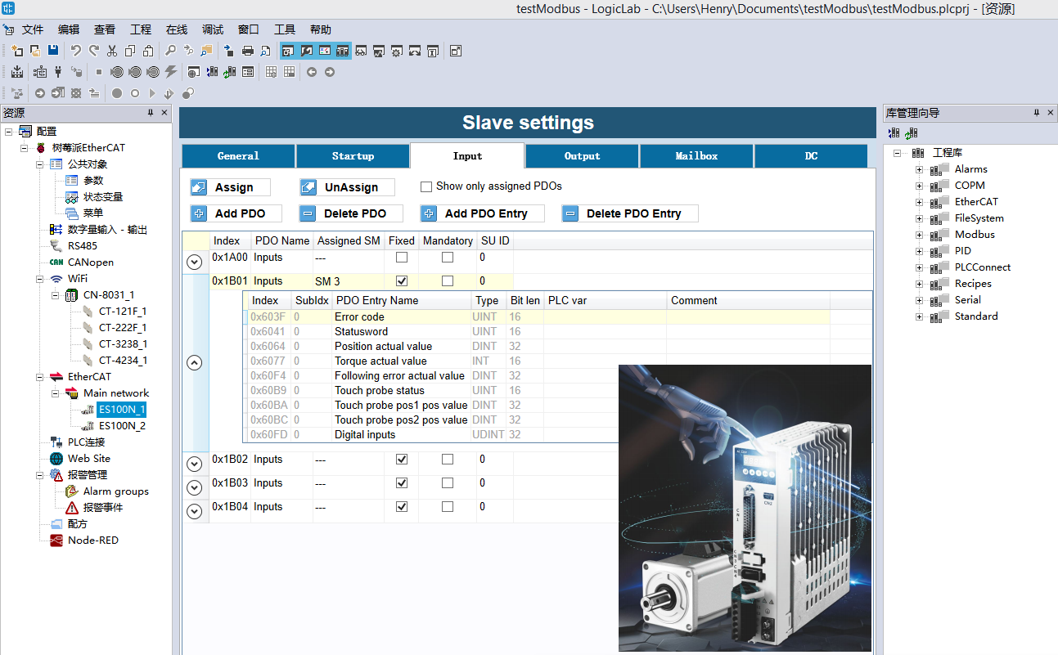
Task: Collapse the WiFi tree node
Action: point(39,279)
